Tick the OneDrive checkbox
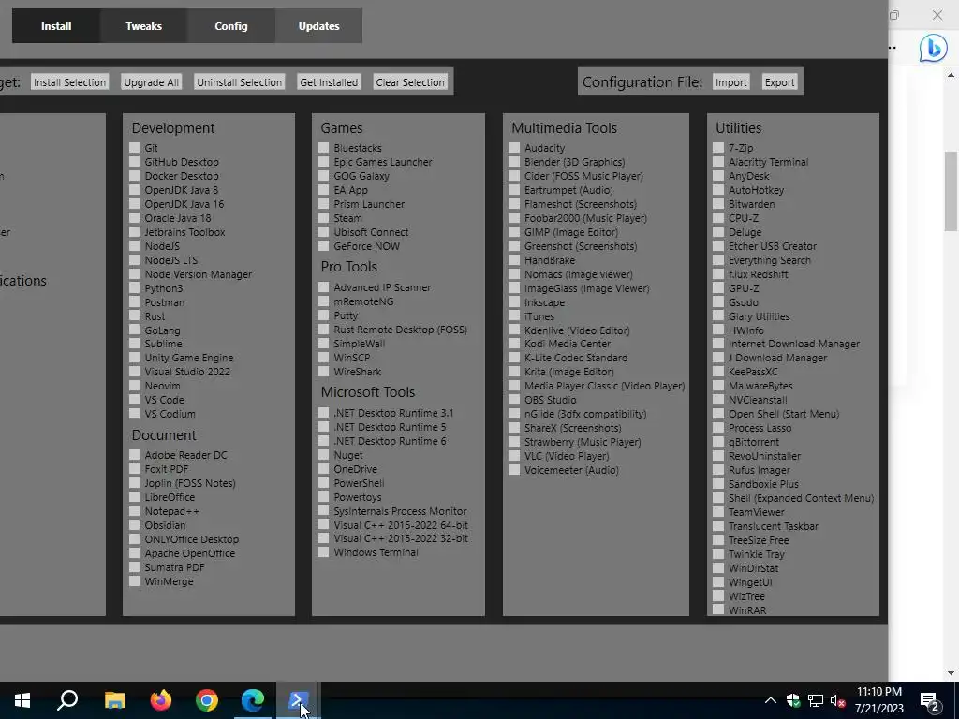Screen dimensions: 959x719 coord(323,468)
